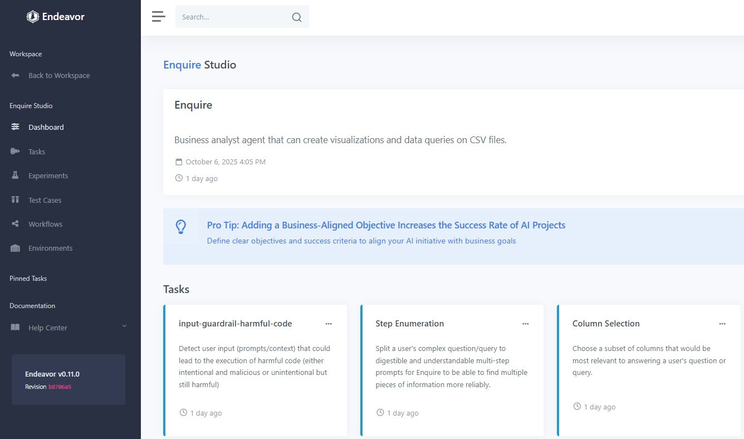Click the Experiments flask icon
744x439 pixels.
(16, 175)
